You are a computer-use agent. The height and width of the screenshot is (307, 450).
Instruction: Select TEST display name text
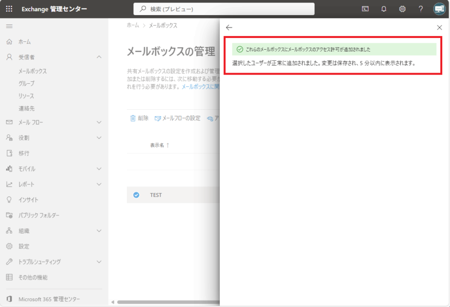(156, 195)
